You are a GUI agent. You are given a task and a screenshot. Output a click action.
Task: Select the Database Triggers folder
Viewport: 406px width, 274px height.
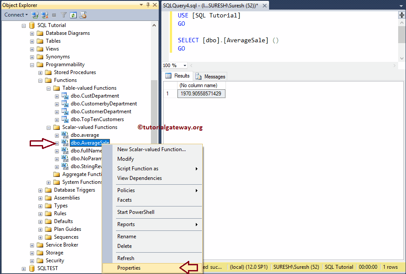74,190
